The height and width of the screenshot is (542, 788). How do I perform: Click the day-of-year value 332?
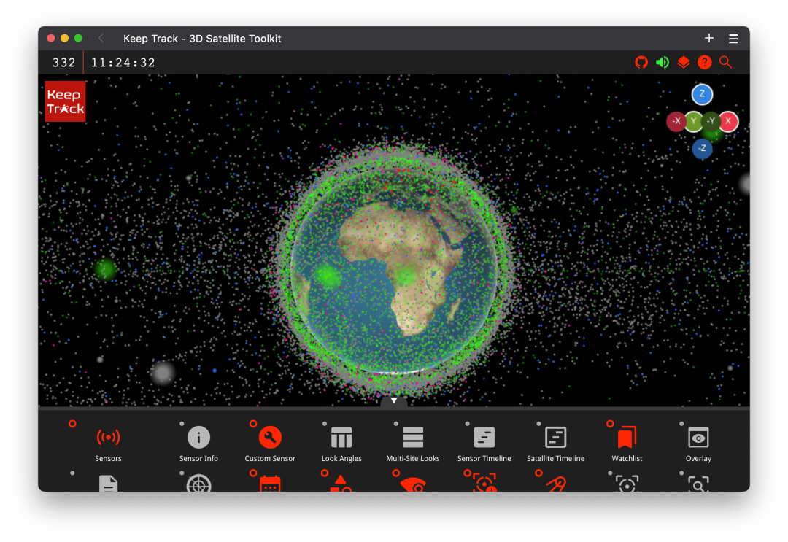pyautogui.click(x=63, y=63)
